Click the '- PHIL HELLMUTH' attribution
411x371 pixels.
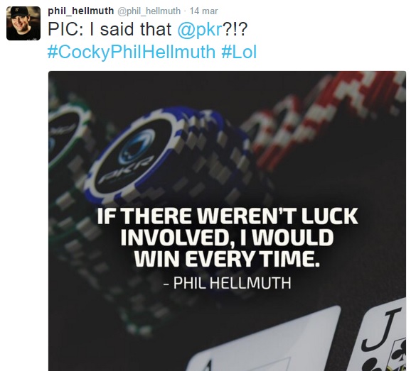227,282
